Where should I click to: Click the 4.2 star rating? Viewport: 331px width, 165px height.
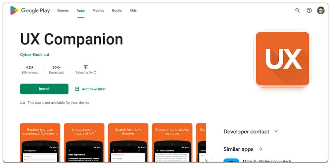click(x=29, y=67)
